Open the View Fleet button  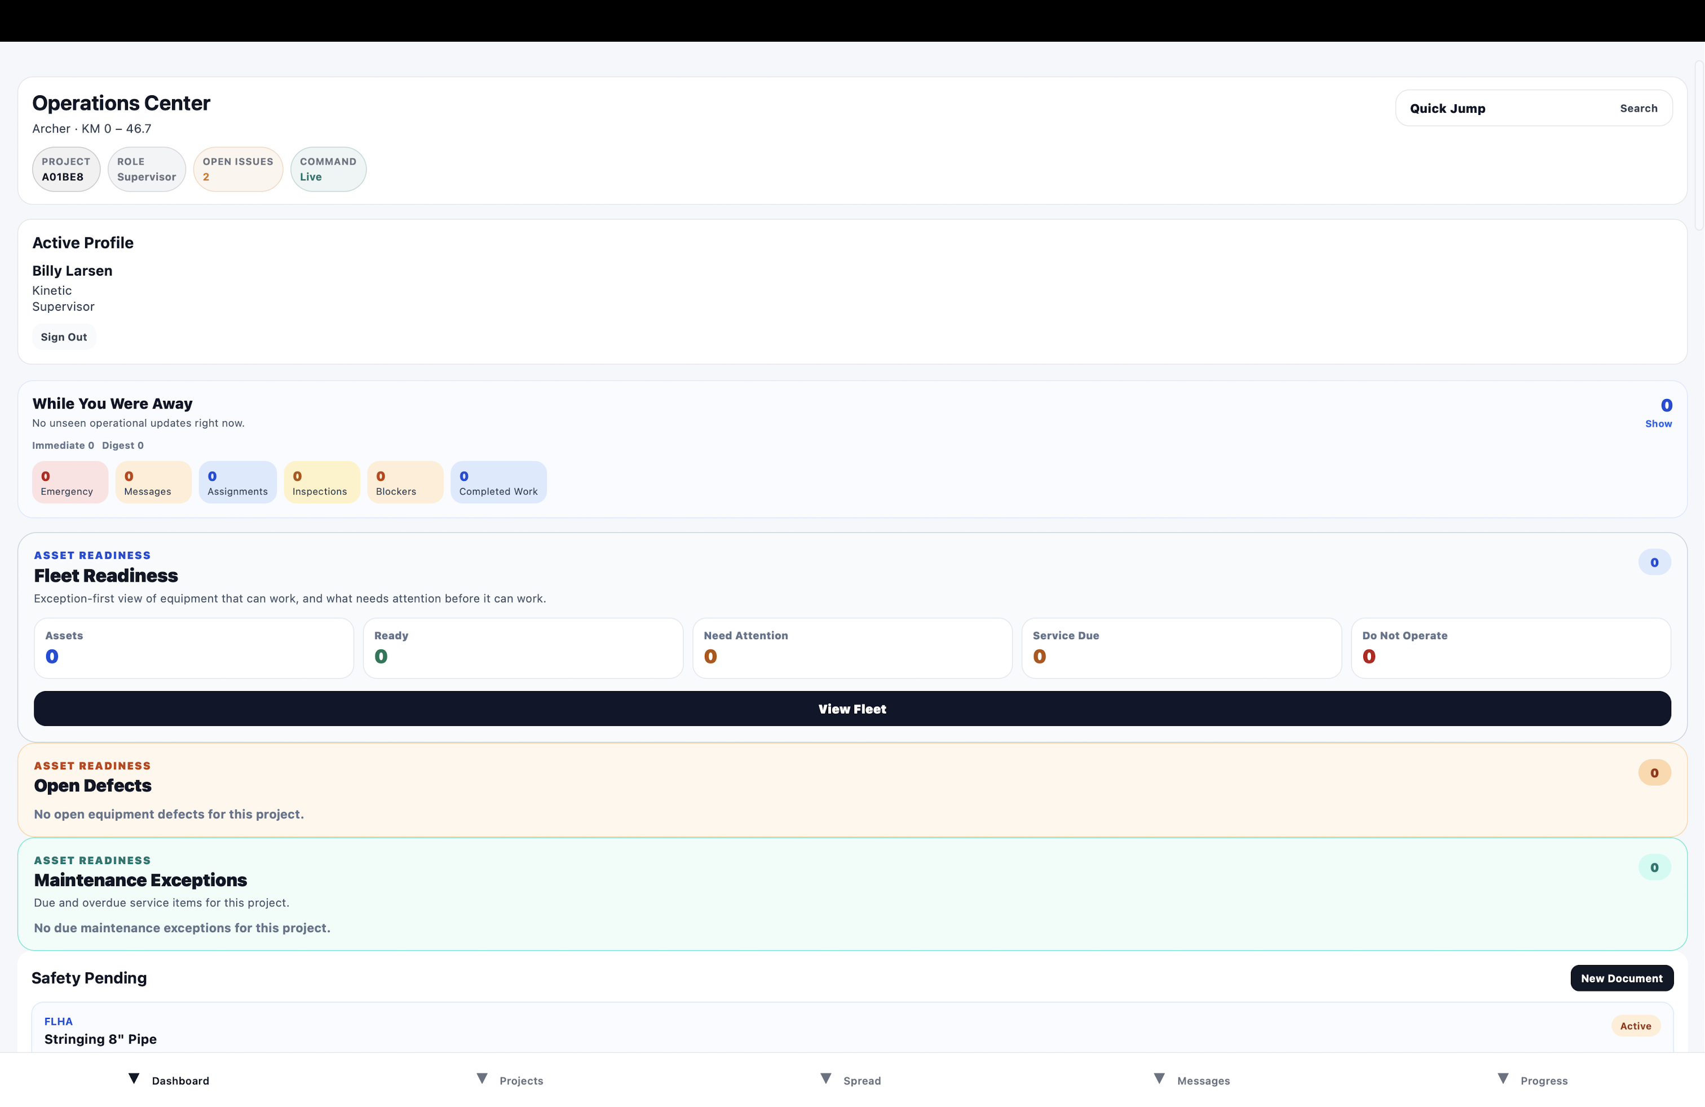(x=852, y=709)
